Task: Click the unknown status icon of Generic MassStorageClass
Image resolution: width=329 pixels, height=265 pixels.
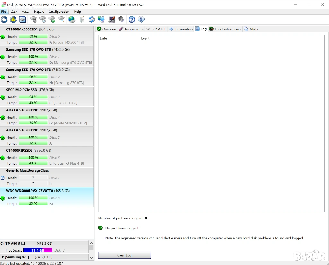Action: [3, 178]
